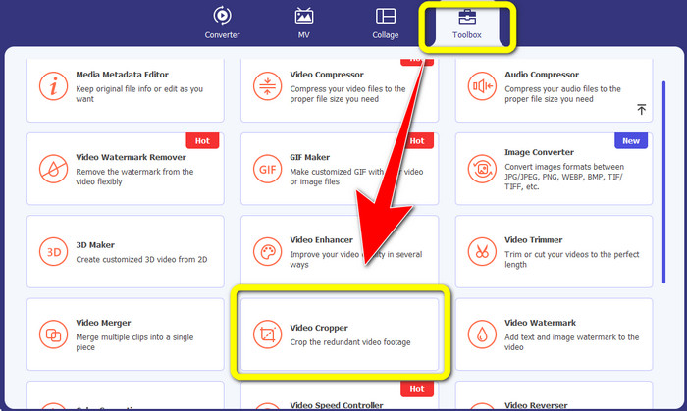Open the Converter tab
The width and height of the screenshot is (687, 411).
[222, 23]
